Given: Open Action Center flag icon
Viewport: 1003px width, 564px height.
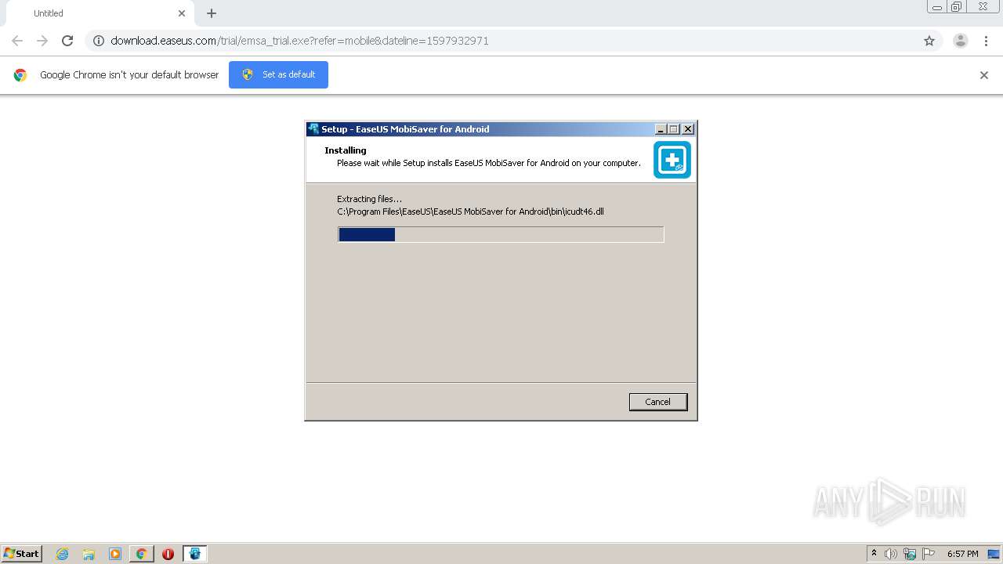Looking at the screenshot, I should point(929,554).
